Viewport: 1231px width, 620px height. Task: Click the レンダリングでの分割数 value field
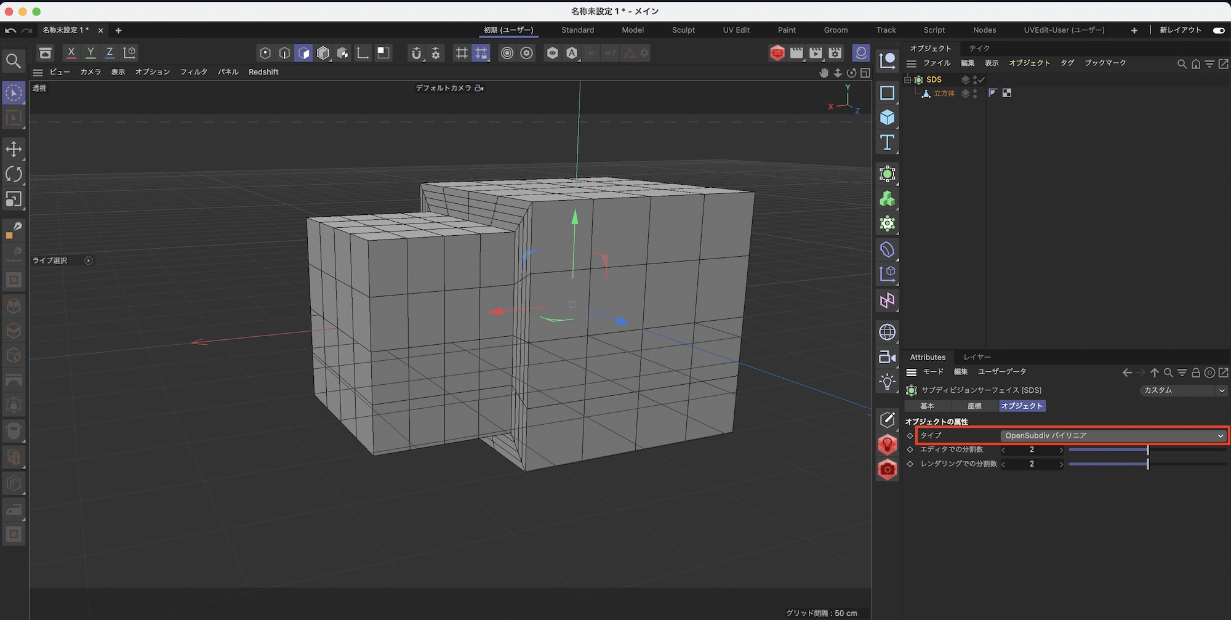click(1032, 464)
